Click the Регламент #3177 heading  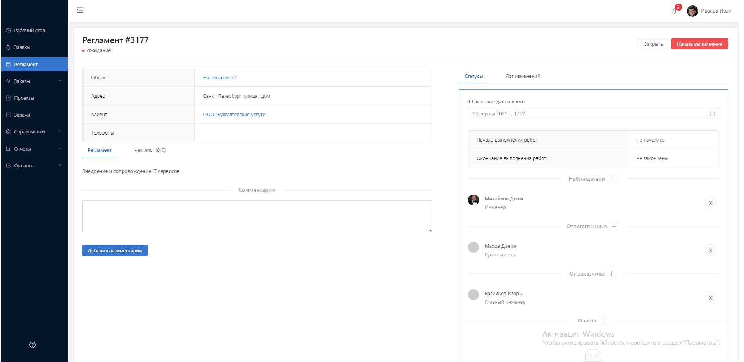(x=116, y=40)
